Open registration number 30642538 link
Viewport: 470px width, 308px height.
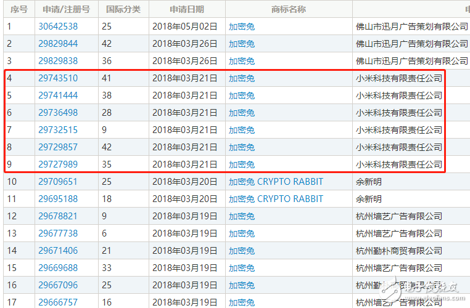click(58, 26)
